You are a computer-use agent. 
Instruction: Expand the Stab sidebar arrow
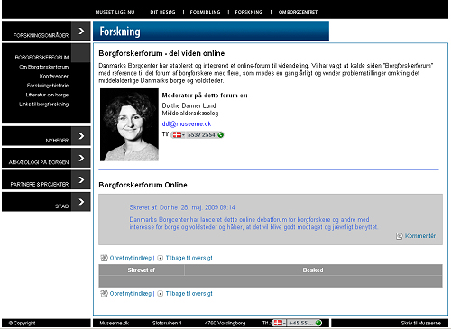click(x=81, y=202)
